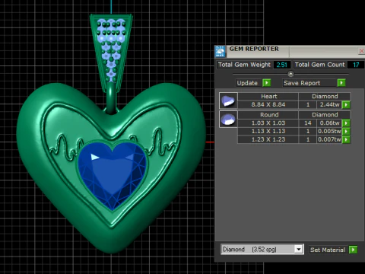Click the green arrow next to Update
The height and width of the screenshot is (274, 365).
pos(267,83)
